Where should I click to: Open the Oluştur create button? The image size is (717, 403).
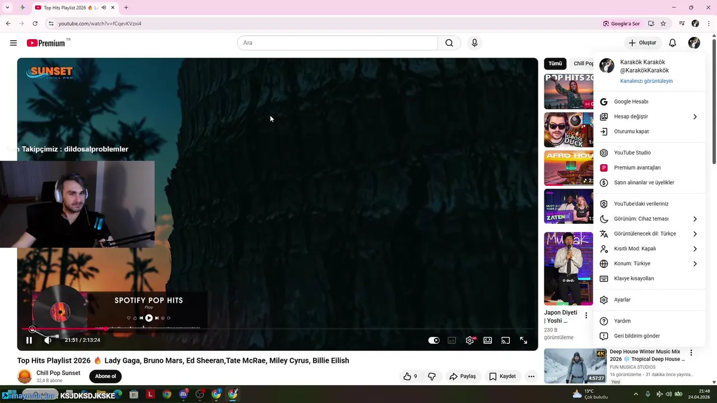[642, 43]
